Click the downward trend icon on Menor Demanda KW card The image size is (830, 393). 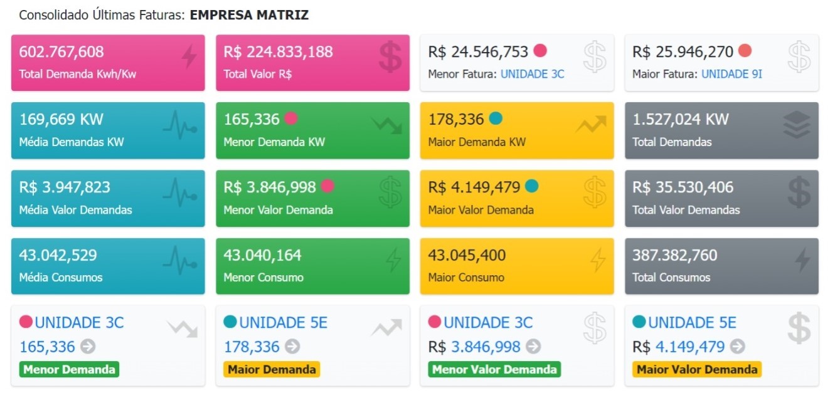coord(386,125)
